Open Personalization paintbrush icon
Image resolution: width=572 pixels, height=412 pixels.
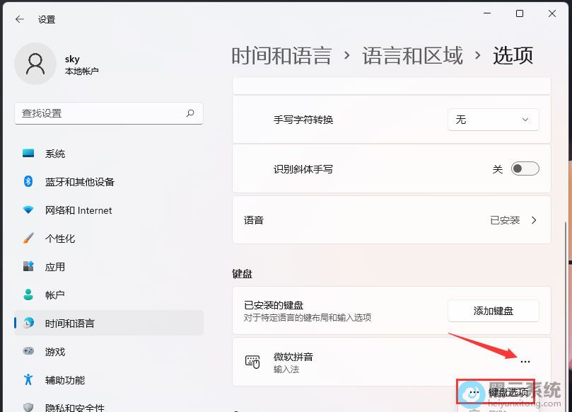point(28,239)
